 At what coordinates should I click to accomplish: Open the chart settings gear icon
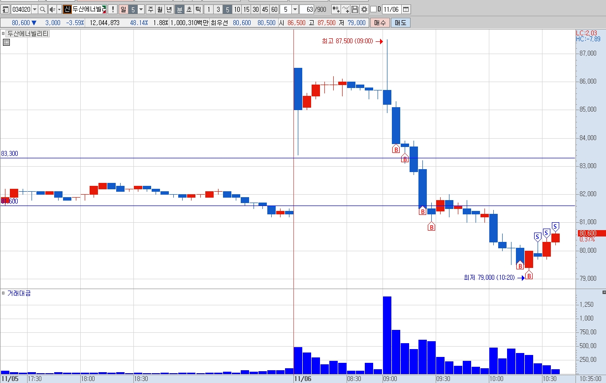click(364, 9)
